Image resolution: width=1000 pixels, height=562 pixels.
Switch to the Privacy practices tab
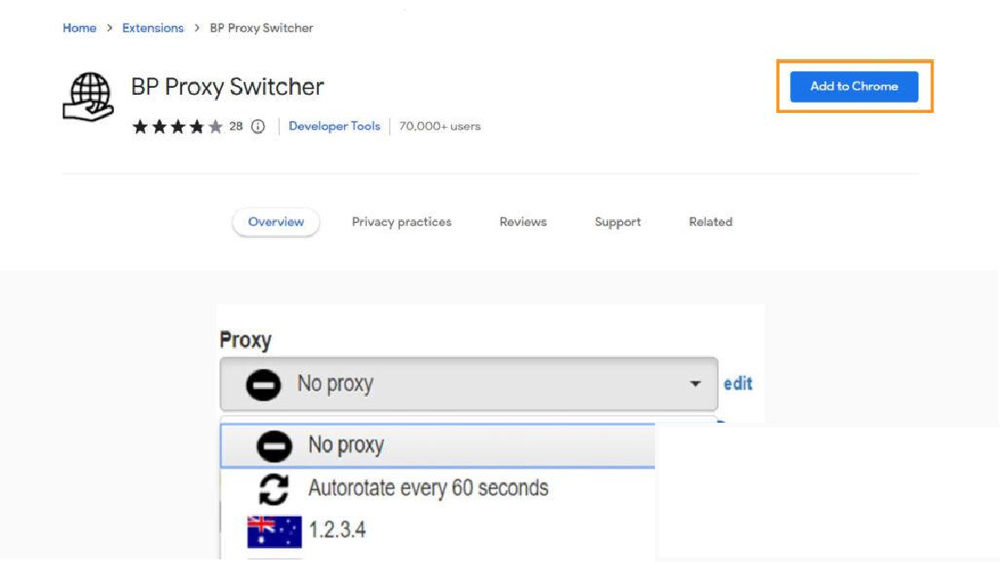(x=402, y=222)
